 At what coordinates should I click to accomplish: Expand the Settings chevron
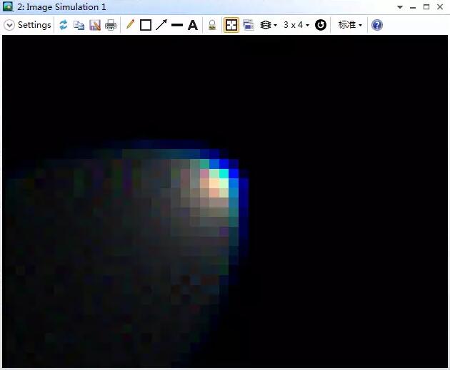[x=9, y=25]
